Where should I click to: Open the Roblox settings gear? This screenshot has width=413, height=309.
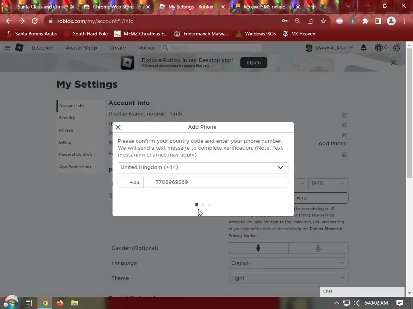point(396,47)
